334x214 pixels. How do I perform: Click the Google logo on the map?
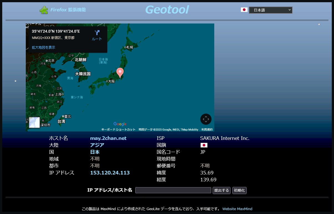(120, 124)
